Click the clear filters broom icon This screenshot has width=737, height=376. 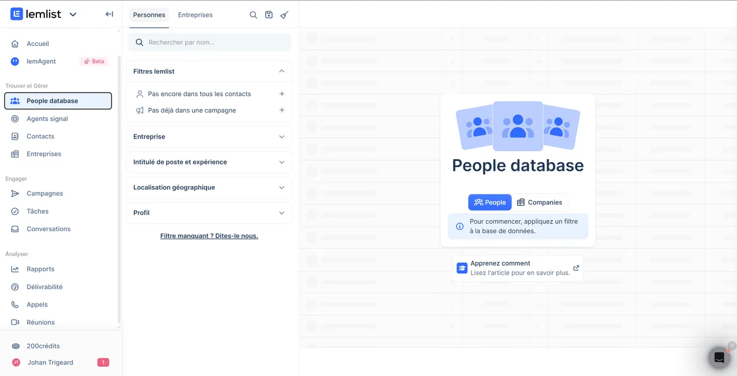point(284,15)
